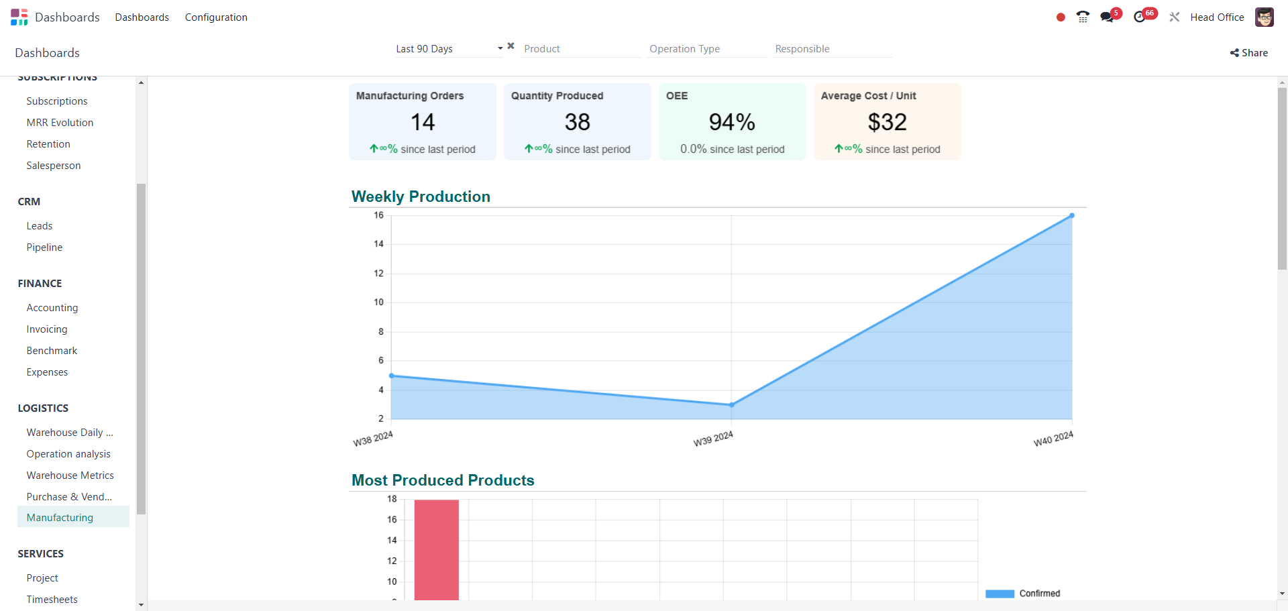Clear the Last 90 Days filter
This screenshot has width=1288, height=611.
pos(511,46)
